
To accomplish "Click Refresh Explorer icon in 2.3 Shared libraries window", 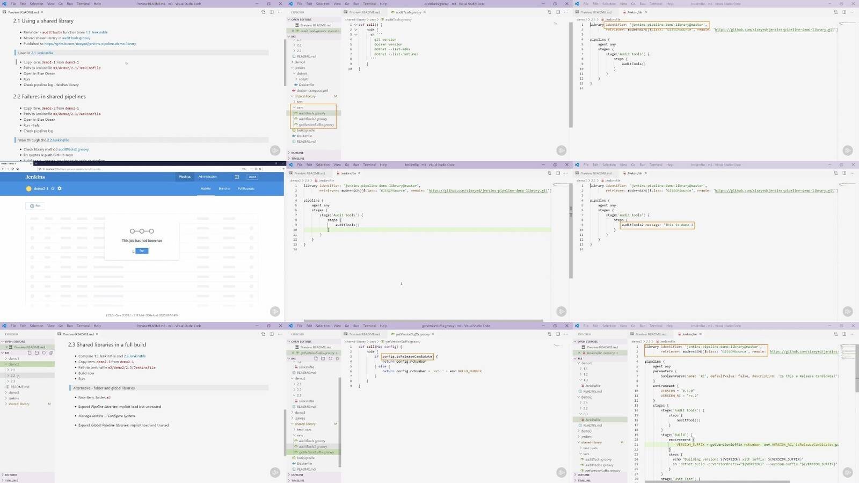I will [x=44, y=353].
